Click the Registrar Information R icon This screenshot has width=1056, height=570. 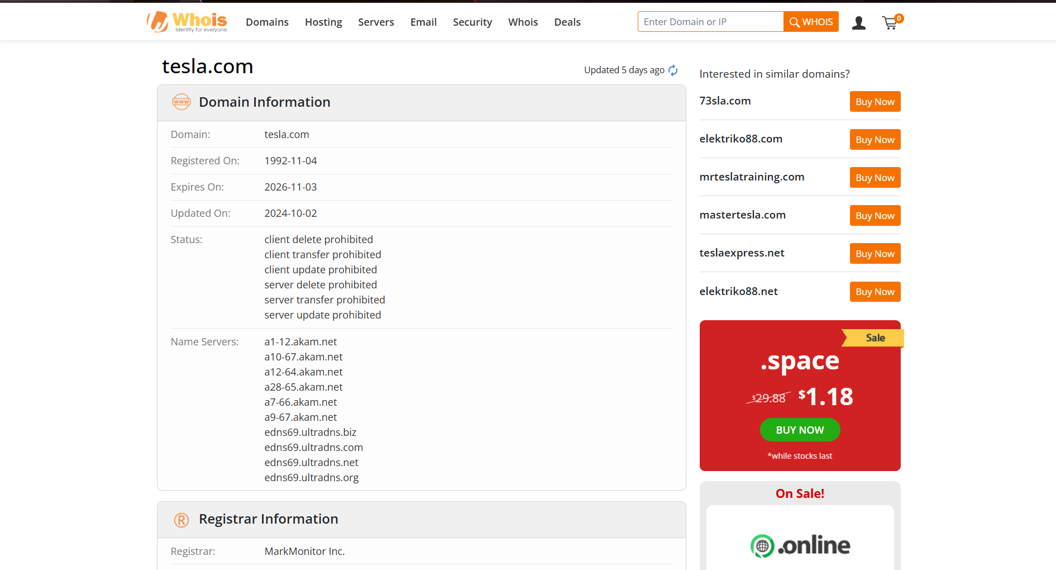181,520
